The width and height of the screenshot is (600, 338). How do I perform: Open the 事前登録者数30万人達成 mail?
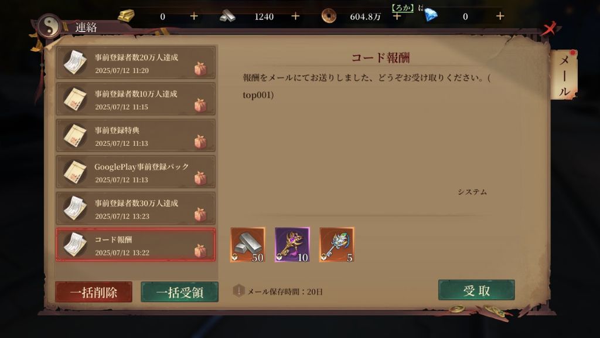pos(136,208)
